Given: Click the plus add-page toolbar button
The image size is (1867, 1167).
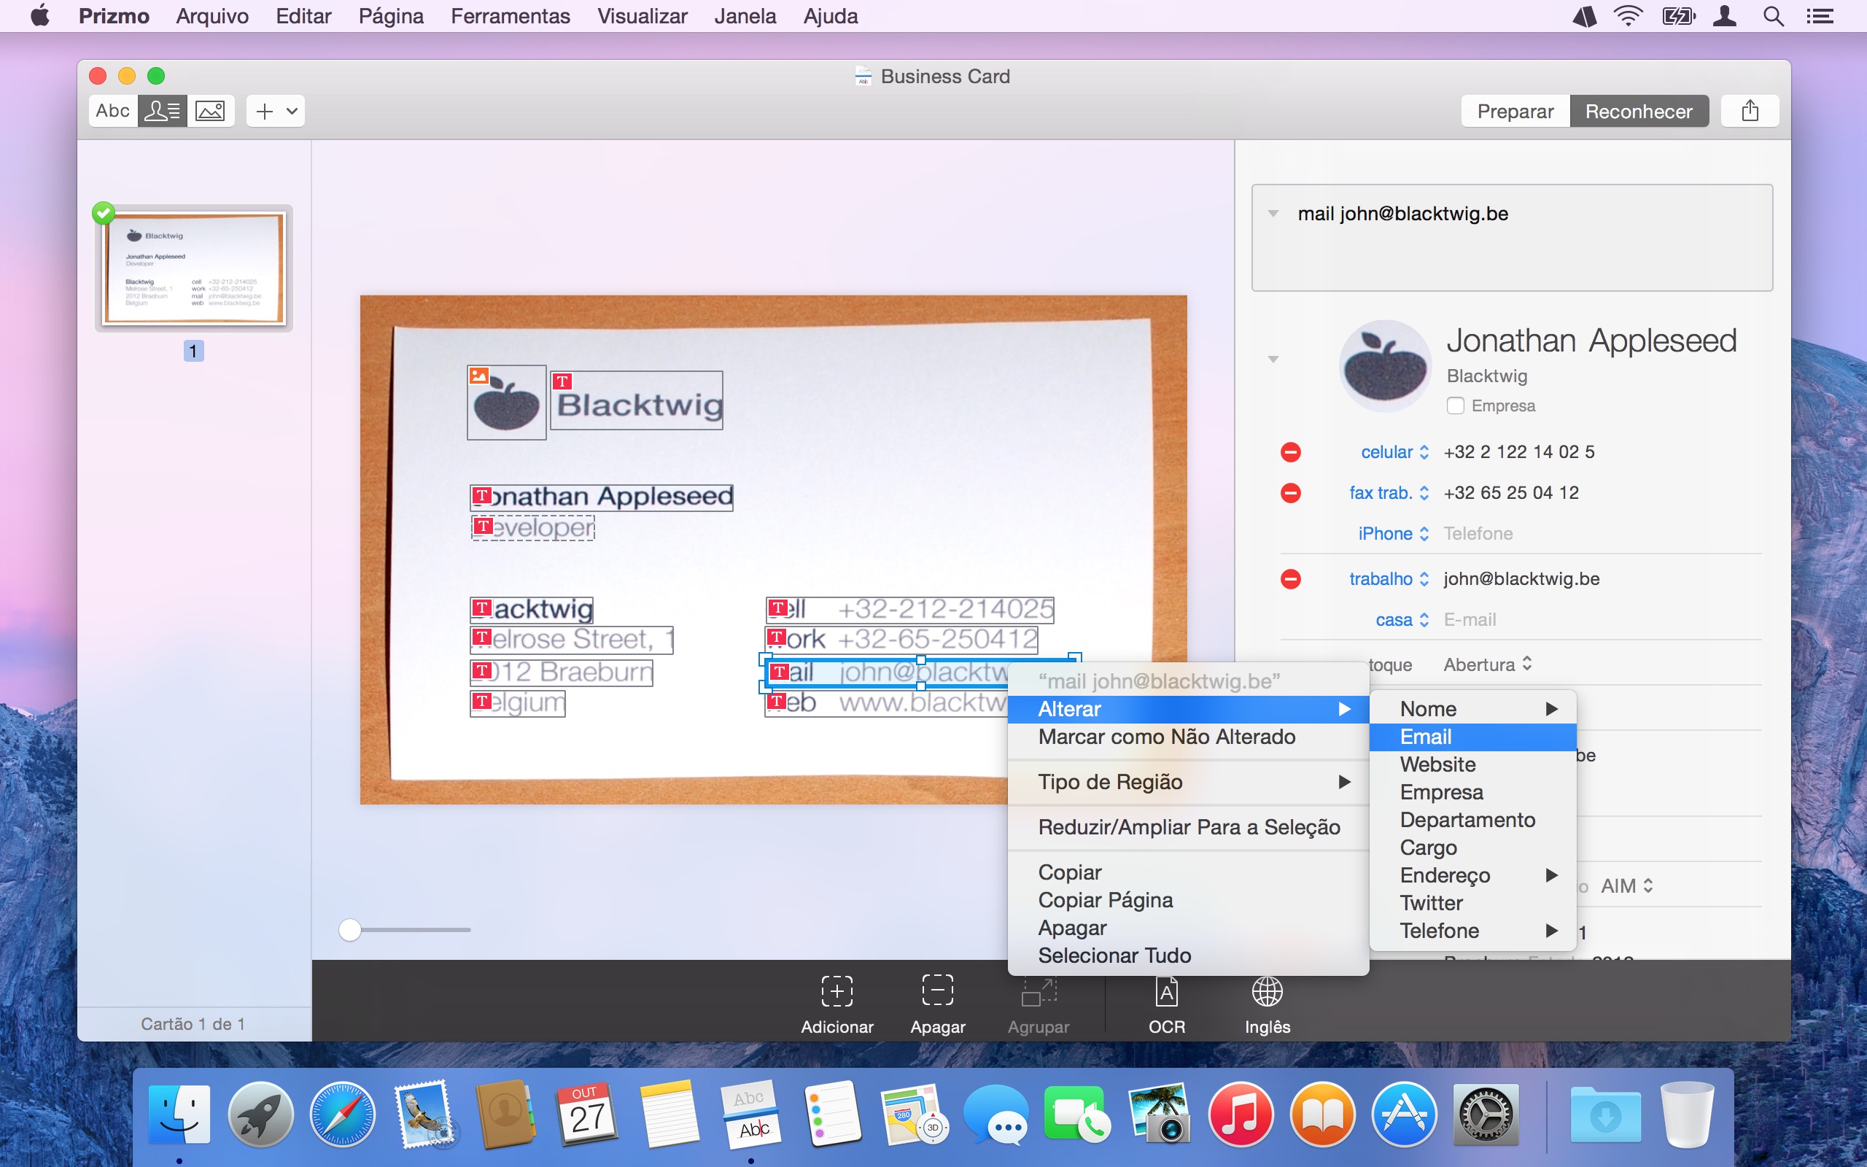Looking at the screenshot, I should click(x=265, y=111).
